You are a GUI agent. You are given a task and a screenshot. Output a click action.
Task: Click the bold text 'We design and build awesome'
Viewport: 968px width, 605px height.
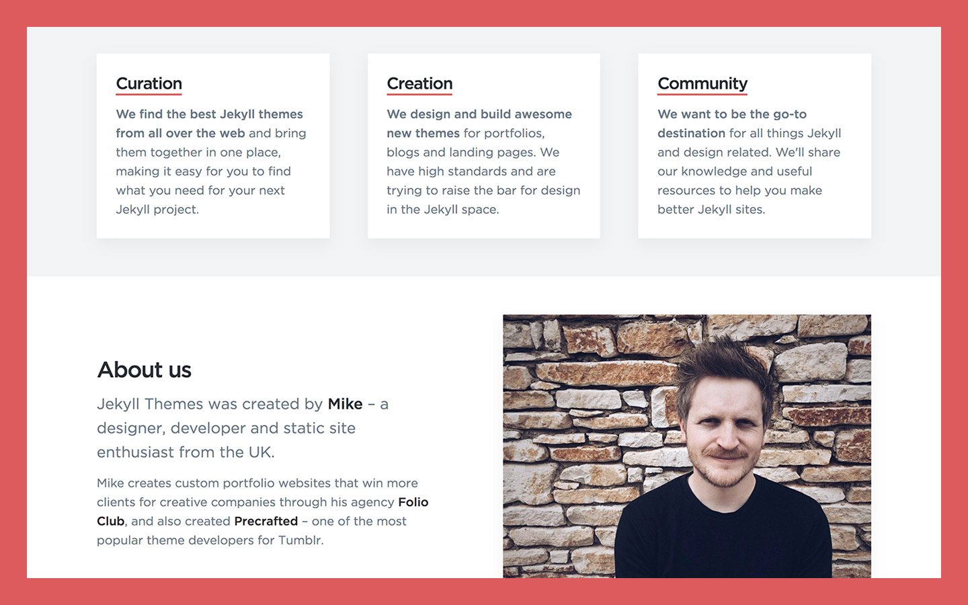tap(479, 114)
